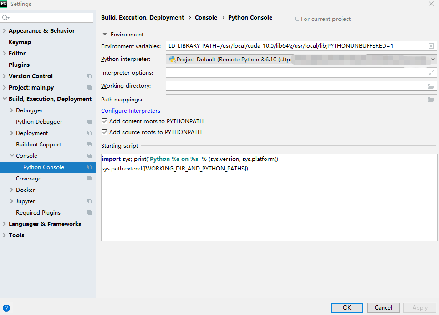Image resolution: width=439 pixels, height=315 pixels.
Task: Expand the Editor settings node
Action: pyautogui.click(x=4, y=53)
